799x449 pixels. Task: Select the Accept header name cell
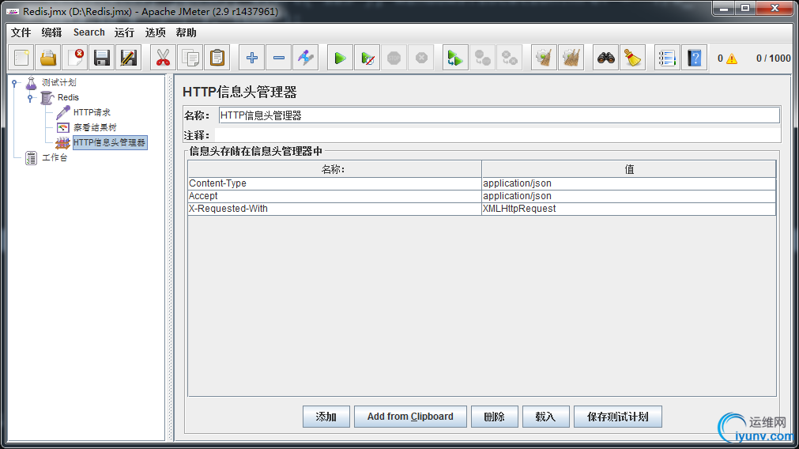point(334,196)
